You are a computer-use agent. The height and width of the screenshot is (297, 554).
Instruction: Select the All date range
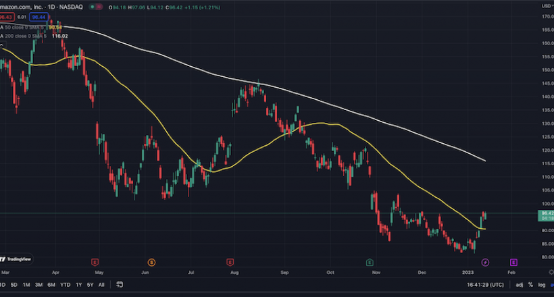[x=101, y=285]
